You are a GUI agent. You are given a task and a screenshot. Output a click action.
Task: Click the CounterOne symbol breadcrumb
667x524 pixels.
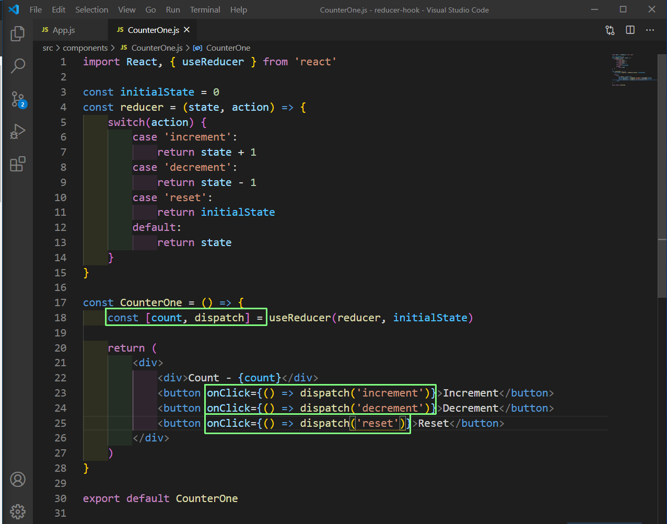pyautogui.click(x=222, y=48)
